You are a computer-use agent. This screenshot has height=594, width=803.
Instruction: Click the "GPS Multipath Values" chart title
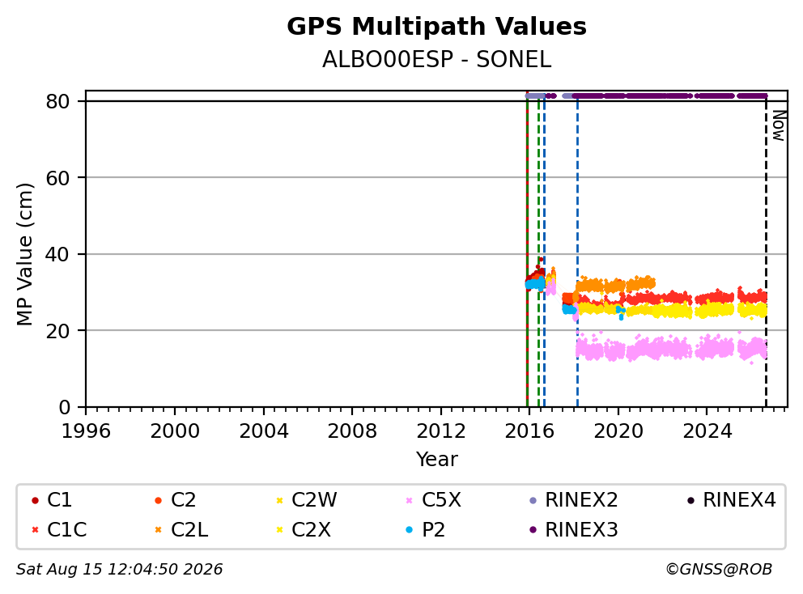pos(436,27)
